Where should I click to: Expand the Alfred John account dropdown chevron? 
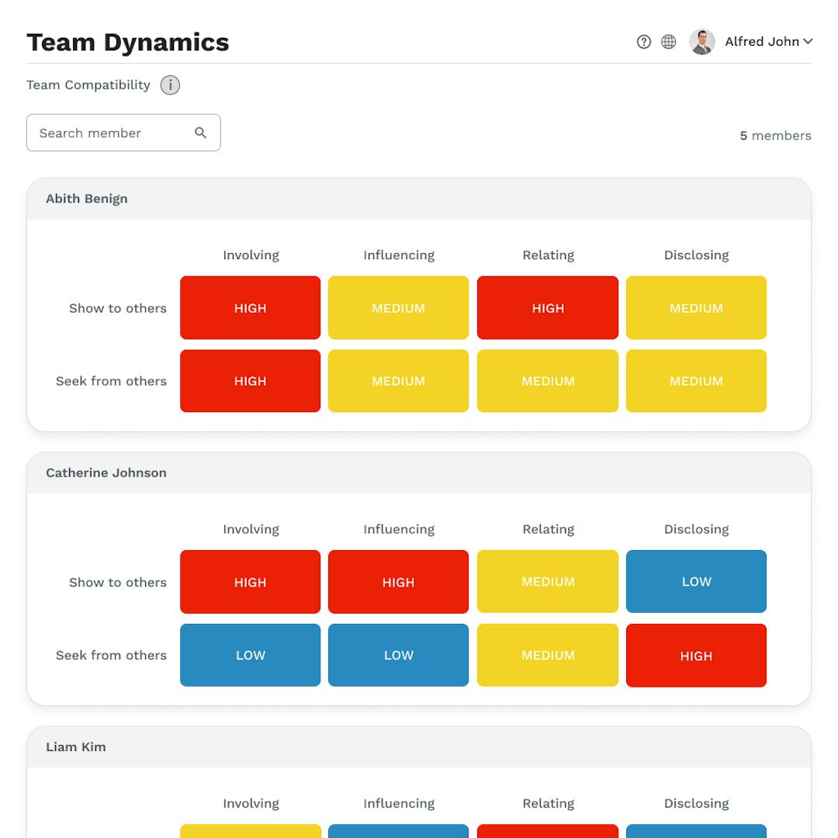(x=808, y=42)
